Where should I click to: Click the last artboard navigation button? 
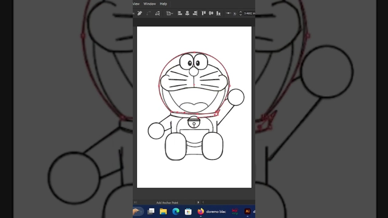click(x=135, y=202)
